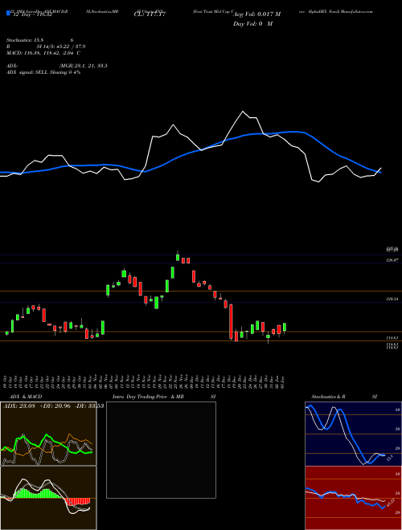Click the 'Stochastics & R' panel title
402x530 pixels.
click(328, 397)
